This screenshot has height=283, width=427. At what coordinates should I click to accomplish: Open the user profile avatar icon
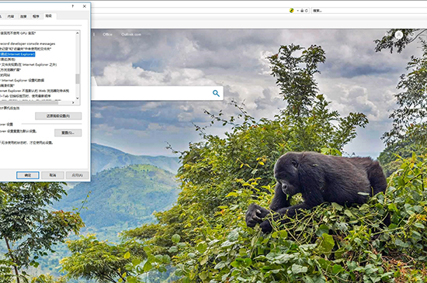(399, 35)
